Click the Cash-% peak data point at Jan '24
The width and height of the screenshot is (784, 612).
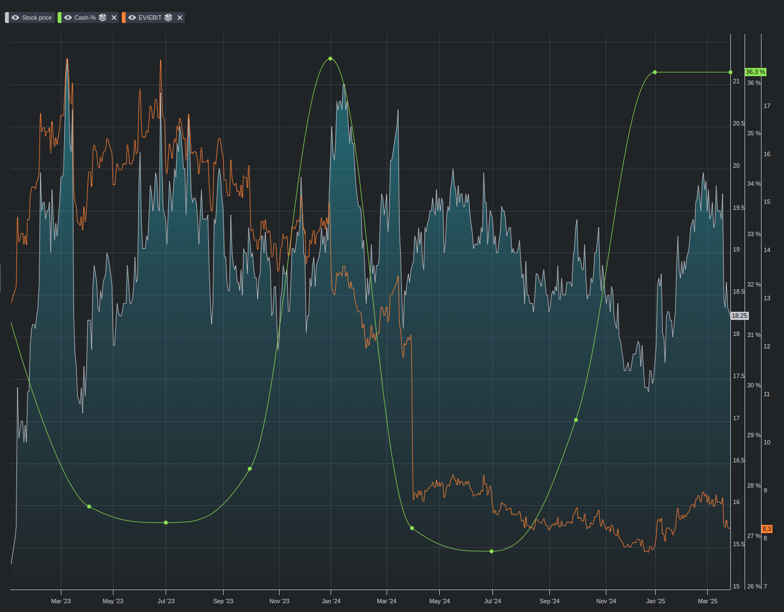click(x=330, y=59)
